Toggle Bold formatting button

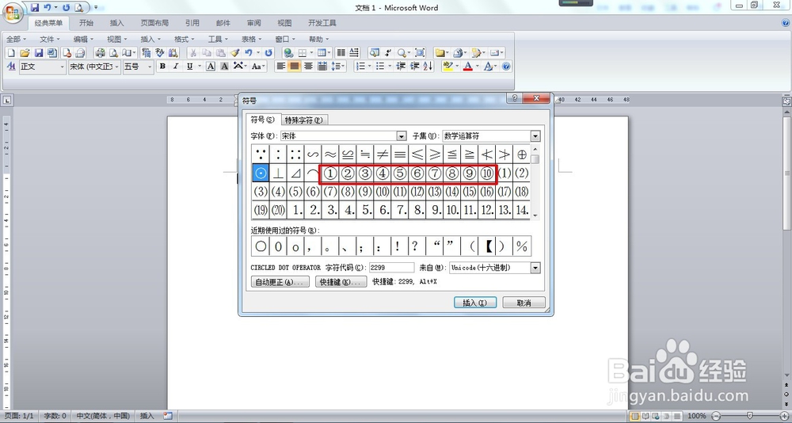click(162, 67)
